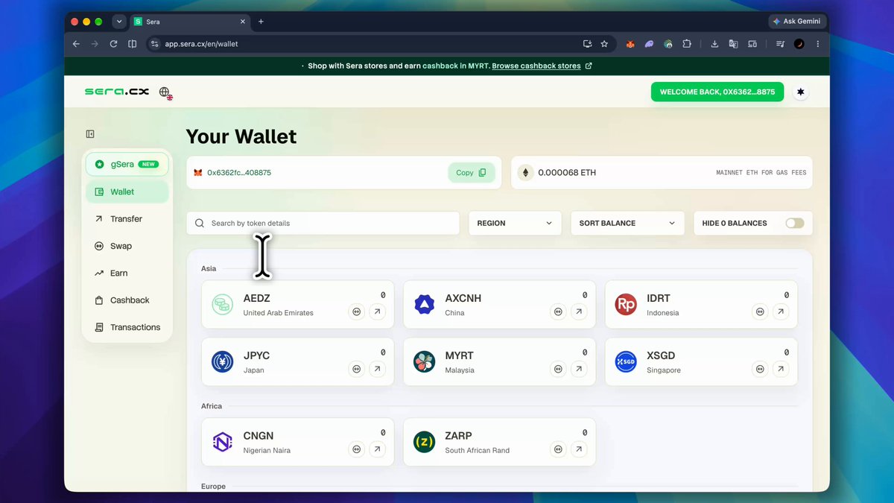Select the Sera browser tab

[x=191, y=22]
